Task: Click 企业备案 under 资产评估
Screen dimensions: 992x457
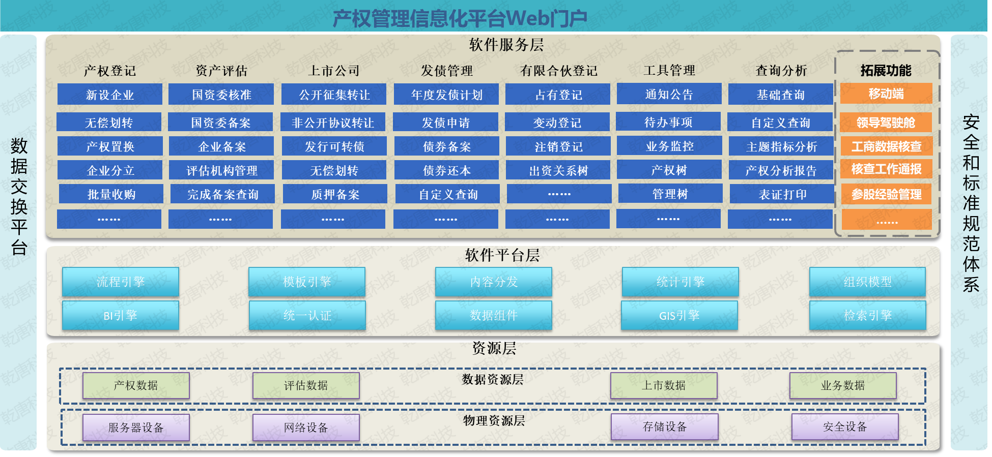Action: pos(221,146)
